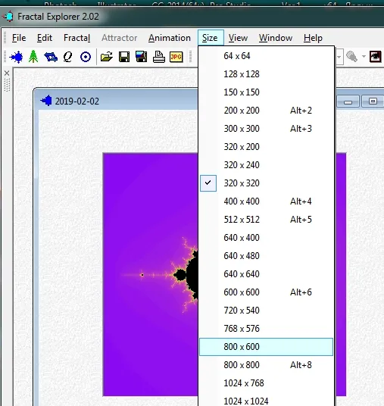Click the side panel grip handle
Image resolution: width=384 pixels, height=406 pixels.
tap(7, 85)
